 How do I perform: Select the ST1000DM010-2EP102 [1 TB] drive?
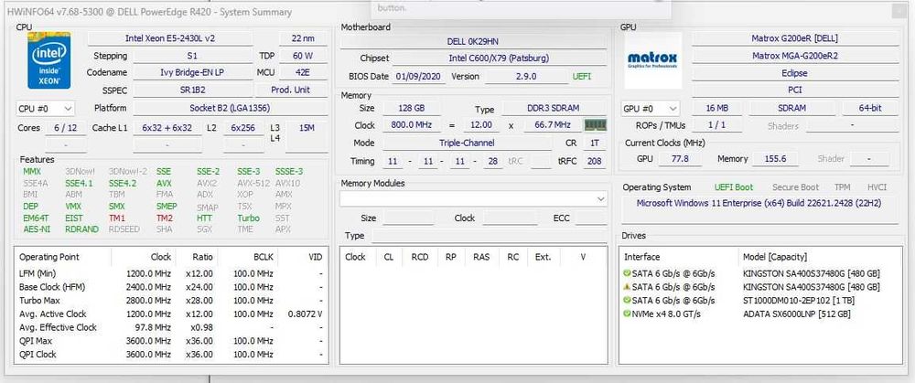(797, 300)
